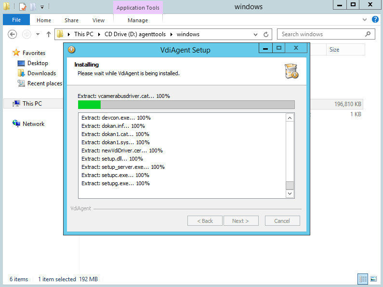The width and height of the screenshot is (383, 287).
Task: Go up one folder level
Action: [48, 34]
